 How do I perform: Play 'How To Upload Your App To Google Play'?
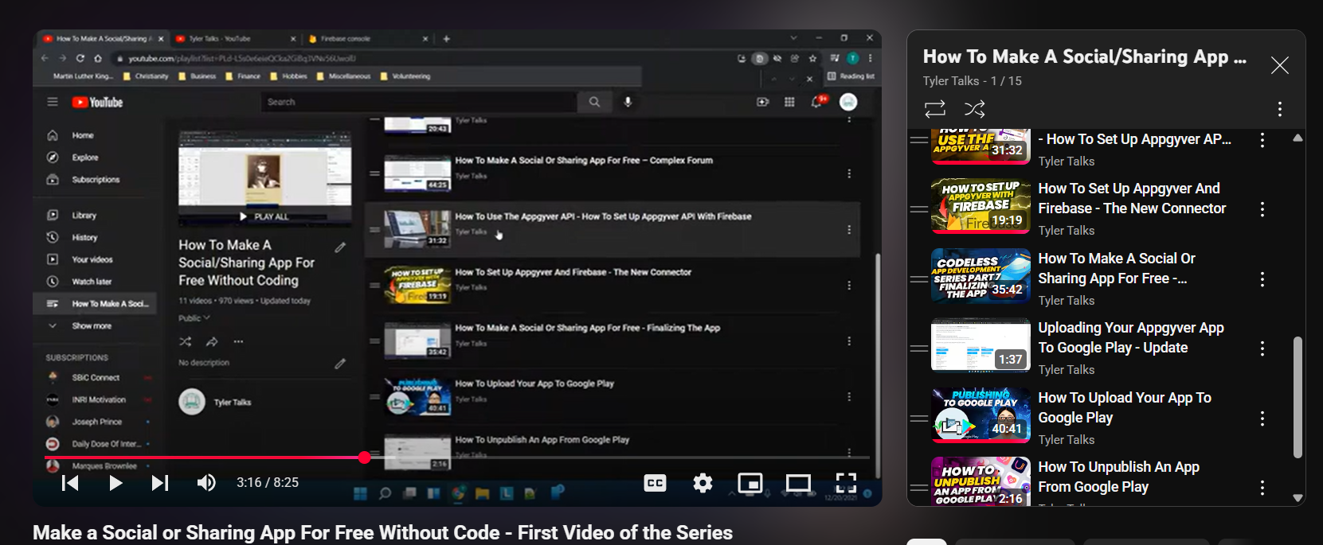point(1125,407)
